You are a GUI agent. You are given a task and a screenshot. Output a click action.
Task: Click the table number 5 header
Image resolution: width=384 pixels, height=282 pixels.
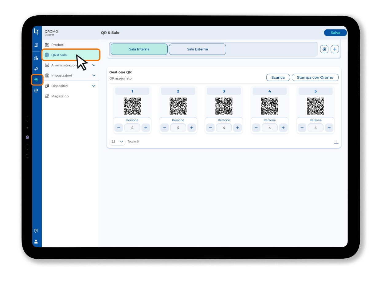pyautogui.click(x=315, y=91)
